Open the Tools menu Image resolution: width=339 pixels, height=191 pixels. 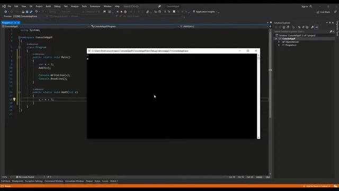tap(84, 6)
